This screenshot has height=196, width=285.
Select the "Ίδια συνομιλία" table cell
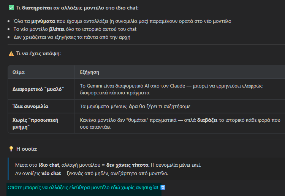tap(30, 106)
